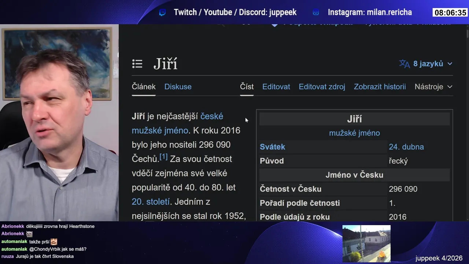Click automaniak's name beside '@ChondyVrbik' message
The image size is (469, 264).
coord(14,249)
